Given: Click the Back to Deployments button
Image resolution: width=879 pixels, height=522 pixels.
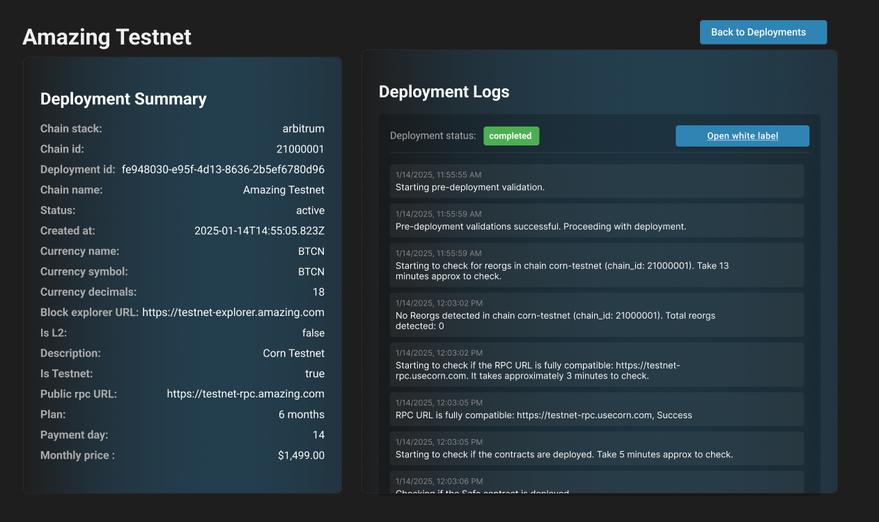Looking at the screenshot, I should pyautogui.click(x=763, y=32).
